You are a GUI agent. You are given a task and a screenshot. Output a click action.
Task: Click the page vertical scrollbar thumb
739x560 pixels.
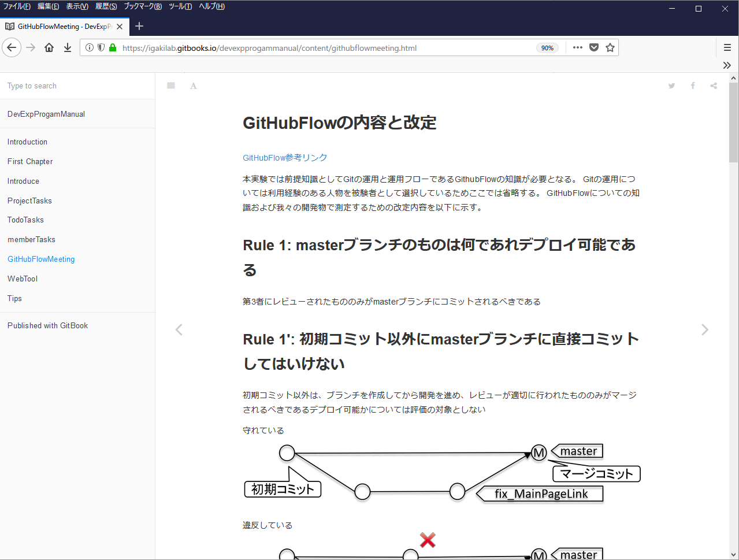coord(734,123)
